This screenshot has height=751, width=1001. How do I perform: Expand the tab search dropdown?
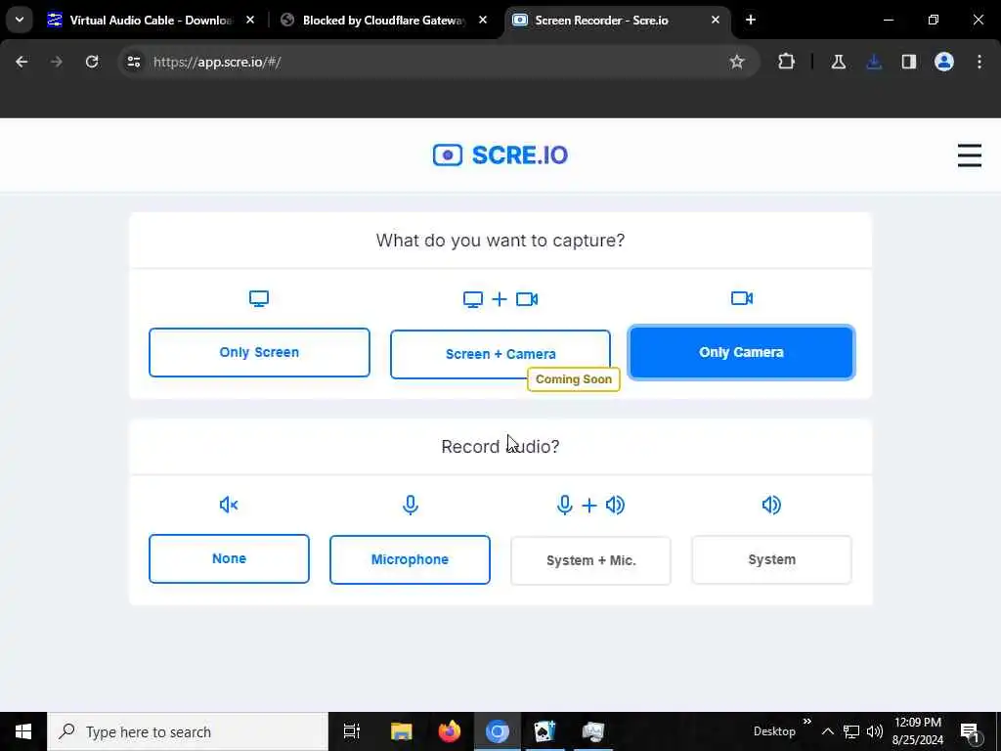20,20
